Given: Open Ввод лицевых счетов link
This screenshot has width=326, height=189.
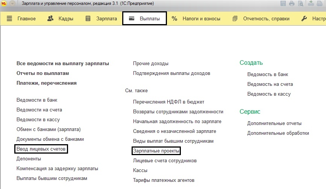Looking at the screenshot, I should (x=41, y=149).
